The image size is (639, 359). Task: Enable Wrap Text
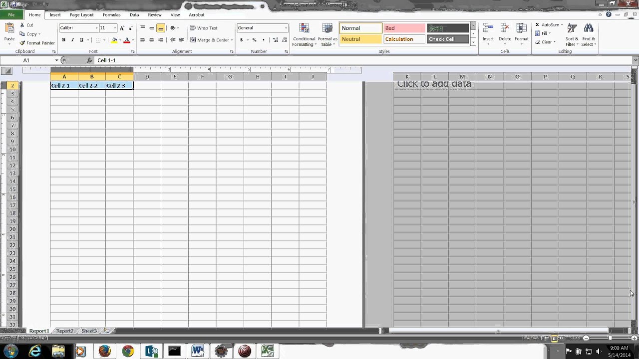tap(204, 28)
